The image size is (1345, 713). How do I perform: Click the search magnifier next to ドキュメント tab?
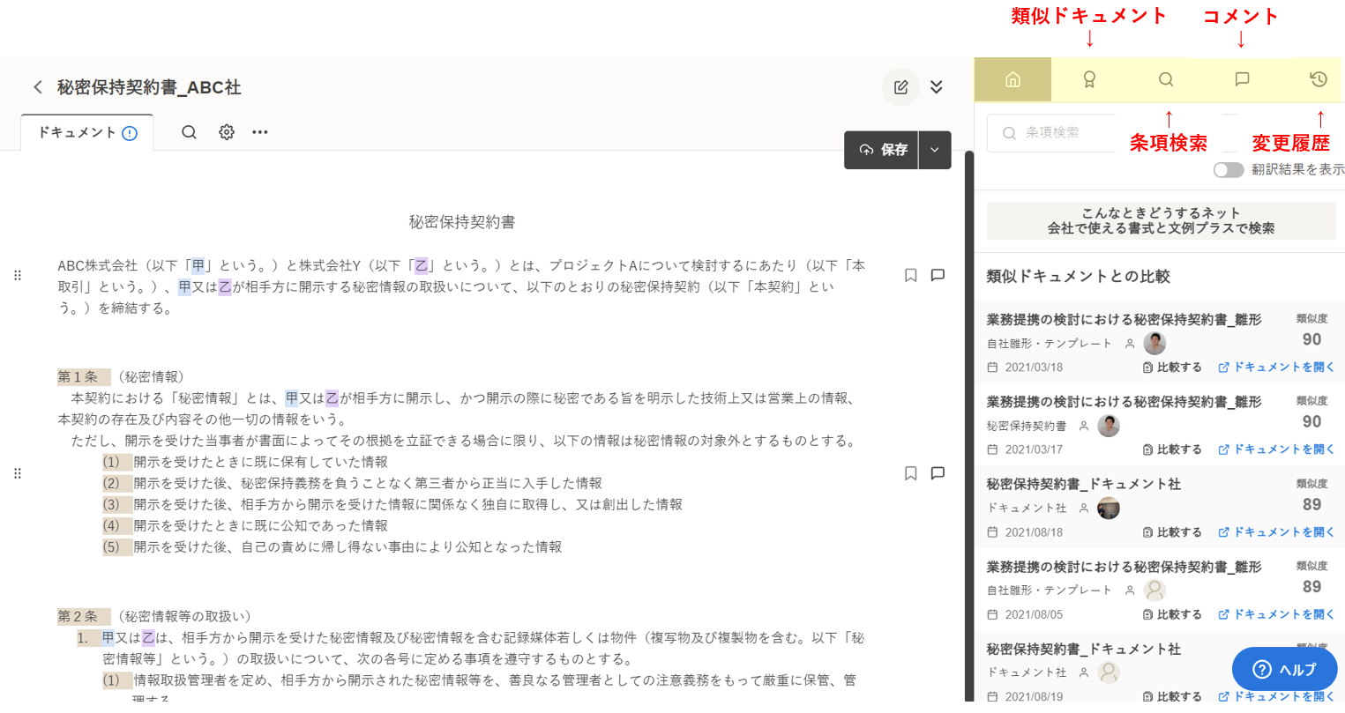coord(189,132)
